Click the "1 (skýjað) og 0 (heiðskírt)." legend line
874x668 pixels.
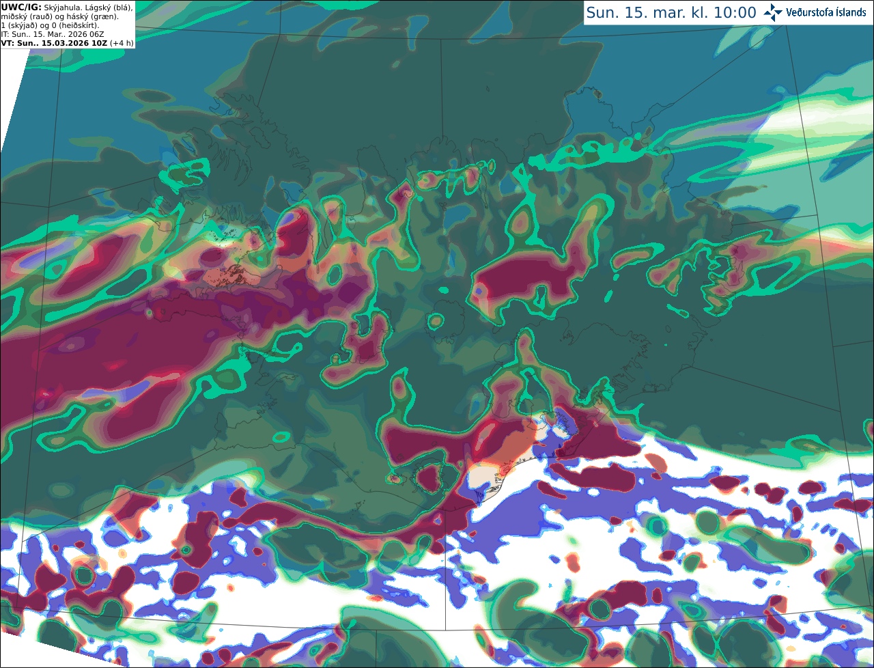[50, 25]
